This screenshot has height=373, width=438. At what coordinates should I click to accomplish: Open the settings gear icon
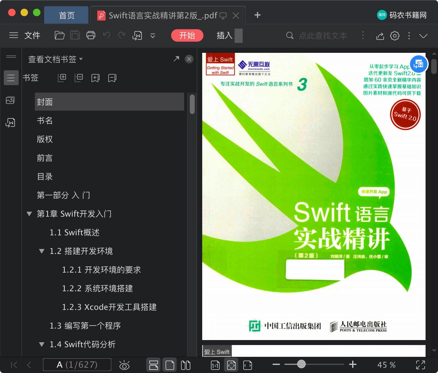(395, 36)
